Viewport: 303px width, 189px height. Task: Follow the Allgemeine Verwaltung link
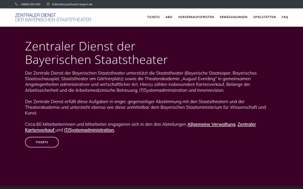[x=212, y=124]
